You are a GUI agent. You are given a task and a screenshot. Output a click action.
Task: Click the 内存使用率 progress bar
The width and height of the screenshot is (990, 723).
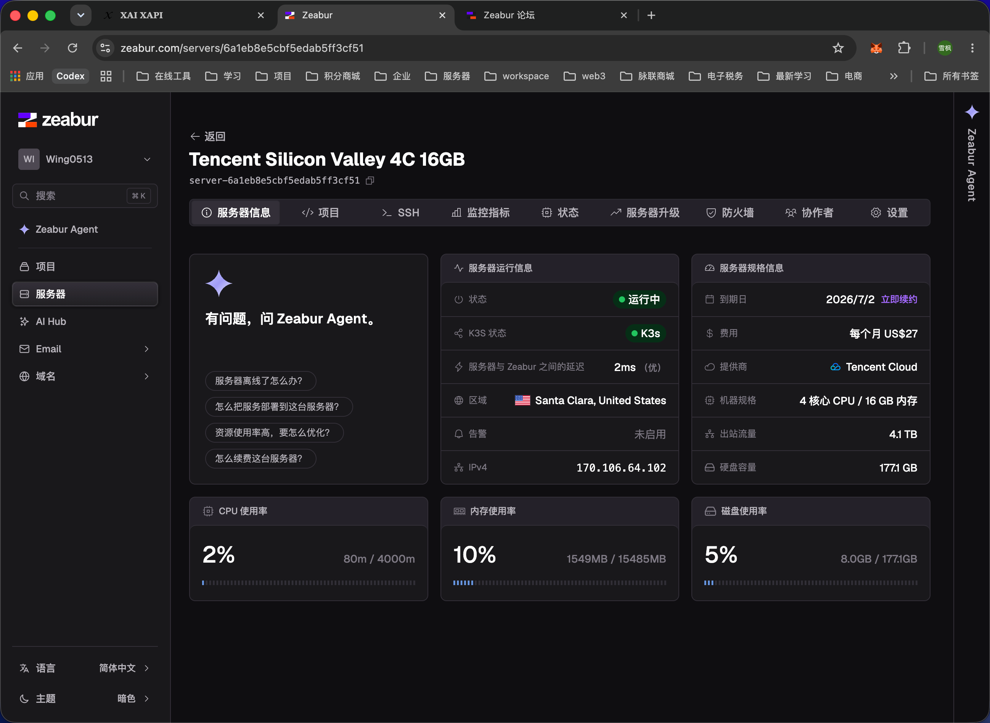tap(559, 583)
